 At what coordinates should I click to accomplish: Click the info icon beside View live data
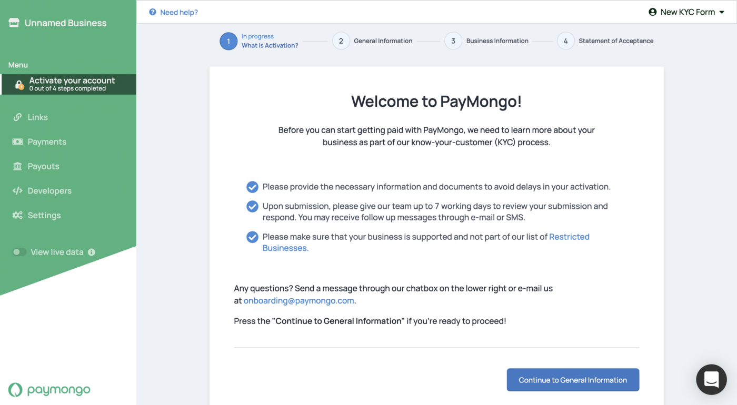coord(92,252)
